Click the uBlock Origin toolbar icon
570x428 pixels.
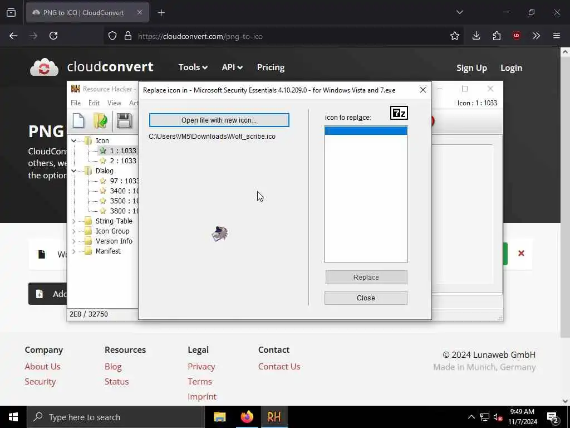point(517,36)
